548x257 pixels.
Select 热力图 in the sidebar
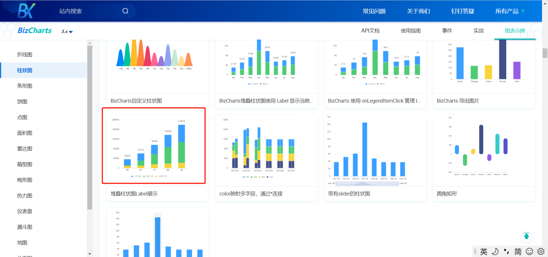[x=25, y=195]
